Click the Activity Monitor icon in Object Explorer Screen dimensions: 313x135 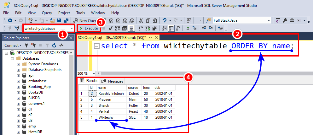click(x=61, y=46)
